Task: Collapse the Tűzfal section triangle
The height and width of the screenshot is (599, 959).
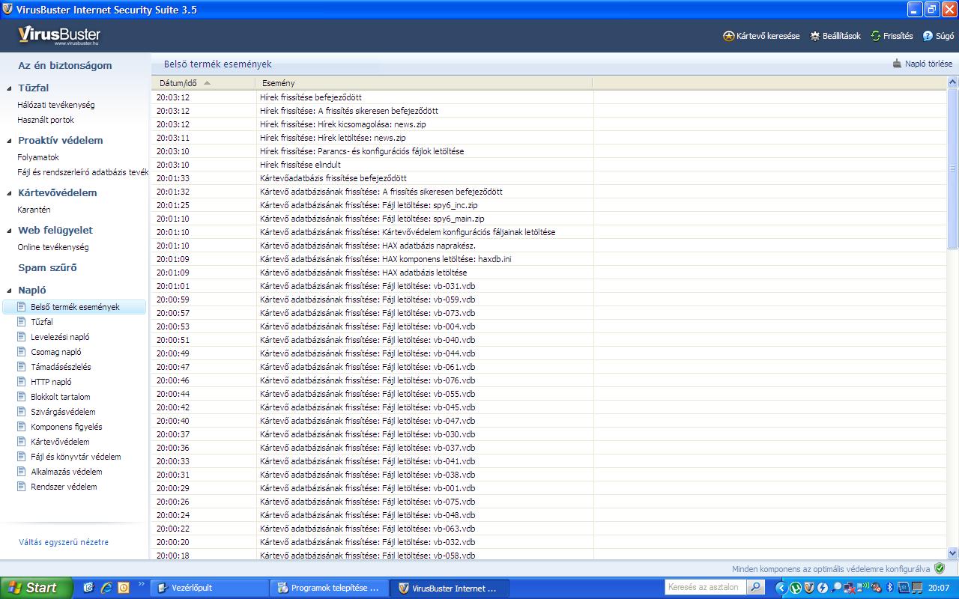Action: tap(9, 88)
